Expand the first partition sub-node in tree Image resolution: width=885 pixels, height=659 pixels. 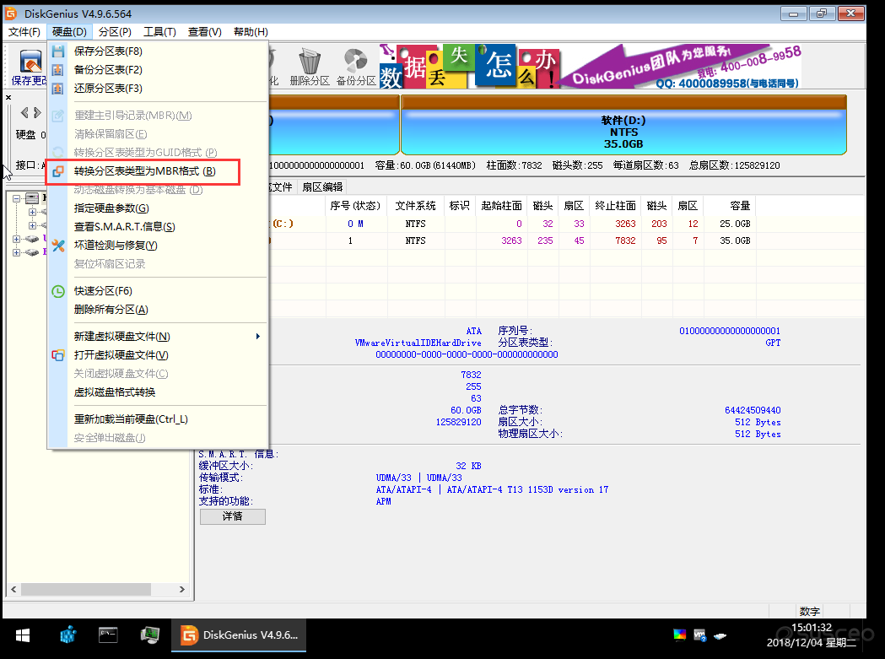[x=32, y=213]
